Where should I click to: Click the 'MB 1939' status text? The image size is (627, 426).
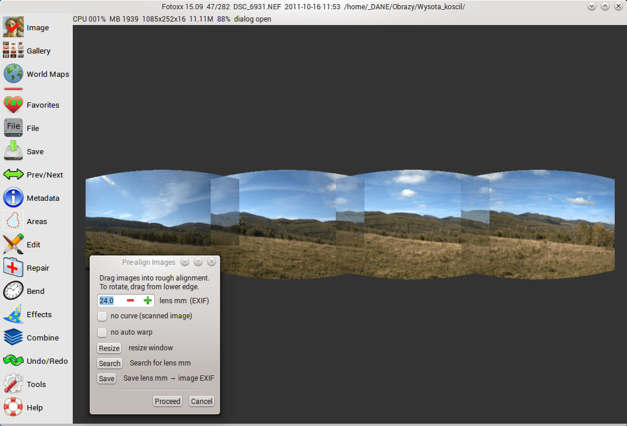124,19
